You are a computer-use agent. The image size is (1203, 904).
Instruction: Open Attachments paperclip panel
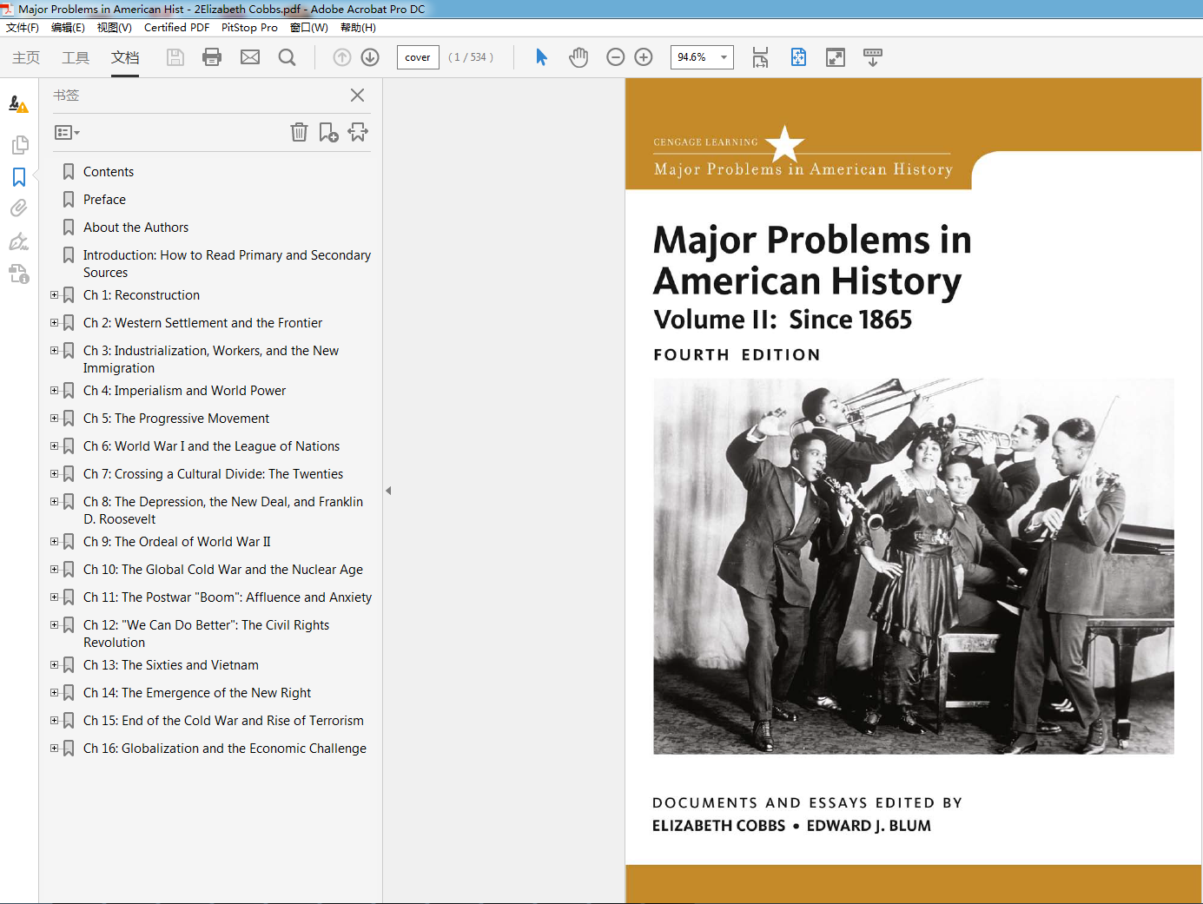pyautogui.click(x=19, y=208)
